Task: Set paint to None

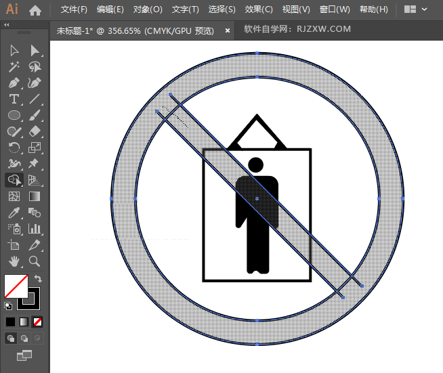Action: click(x=37, y=322)
